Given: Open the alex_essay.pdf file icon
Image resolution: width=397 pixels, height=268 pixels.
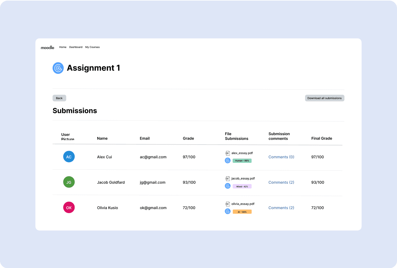Looking at the screenshot, I should [x=228, y=153].
